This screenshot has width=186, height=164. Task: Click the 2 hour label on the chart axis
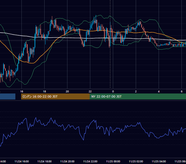click(136, 91)
